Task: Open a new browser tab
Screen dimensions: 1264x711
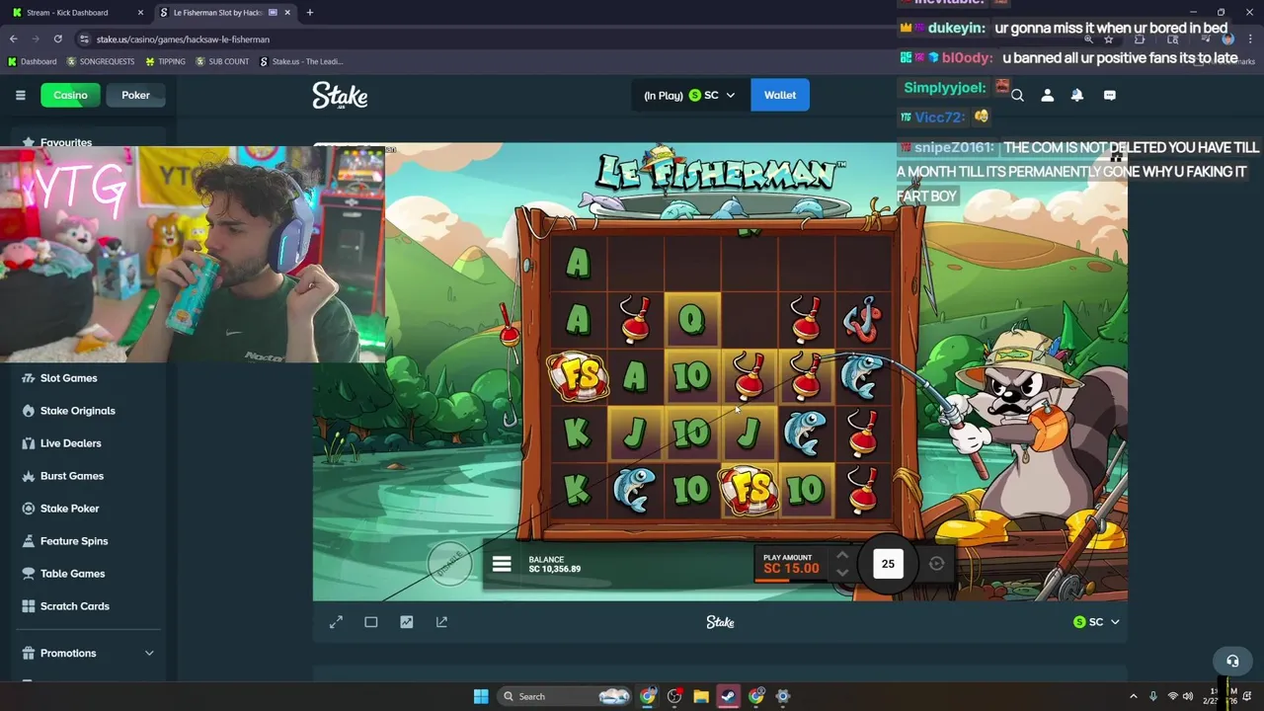Action: [x=309, y=13]
